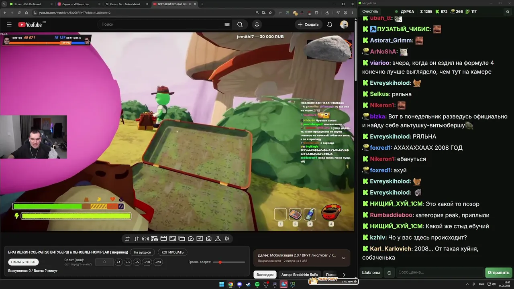
Task: Start voice search with the microphone icon
Action: 257,24
